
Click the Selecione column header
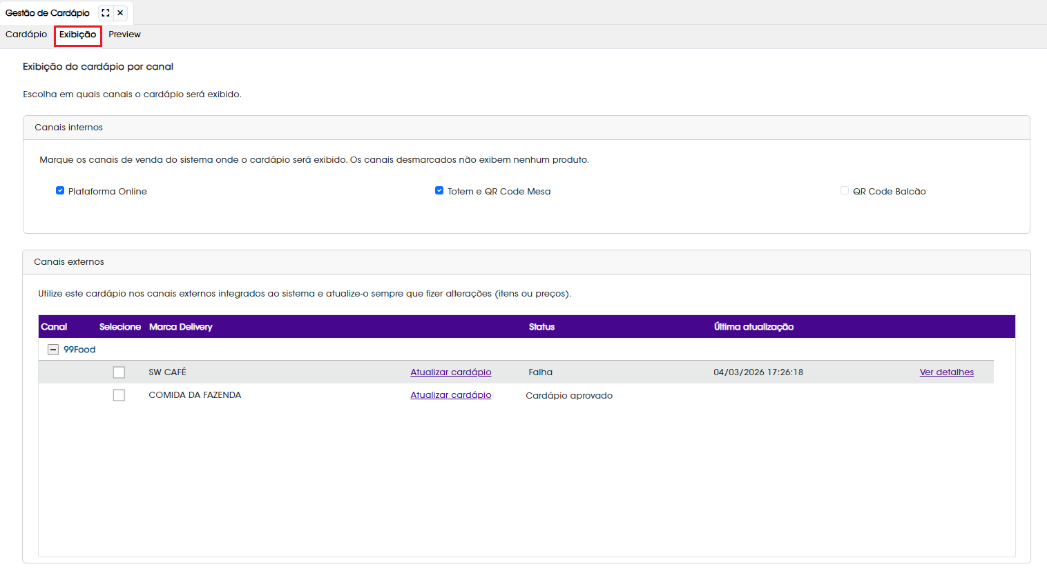pos(120,327)
